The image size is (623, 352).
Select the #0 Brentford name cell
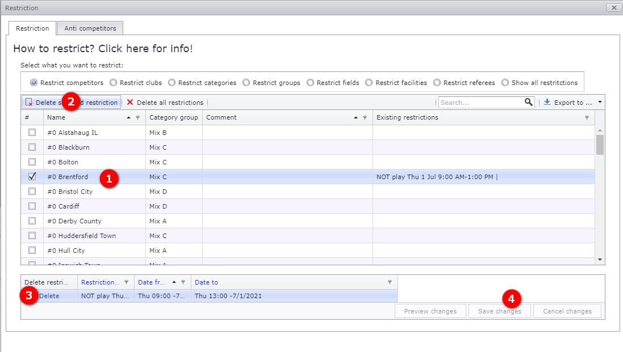[x=95, y=177]
